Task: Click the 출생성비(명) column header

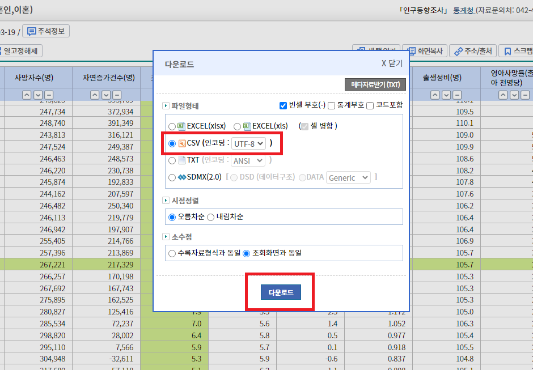Action: point(446,78)
